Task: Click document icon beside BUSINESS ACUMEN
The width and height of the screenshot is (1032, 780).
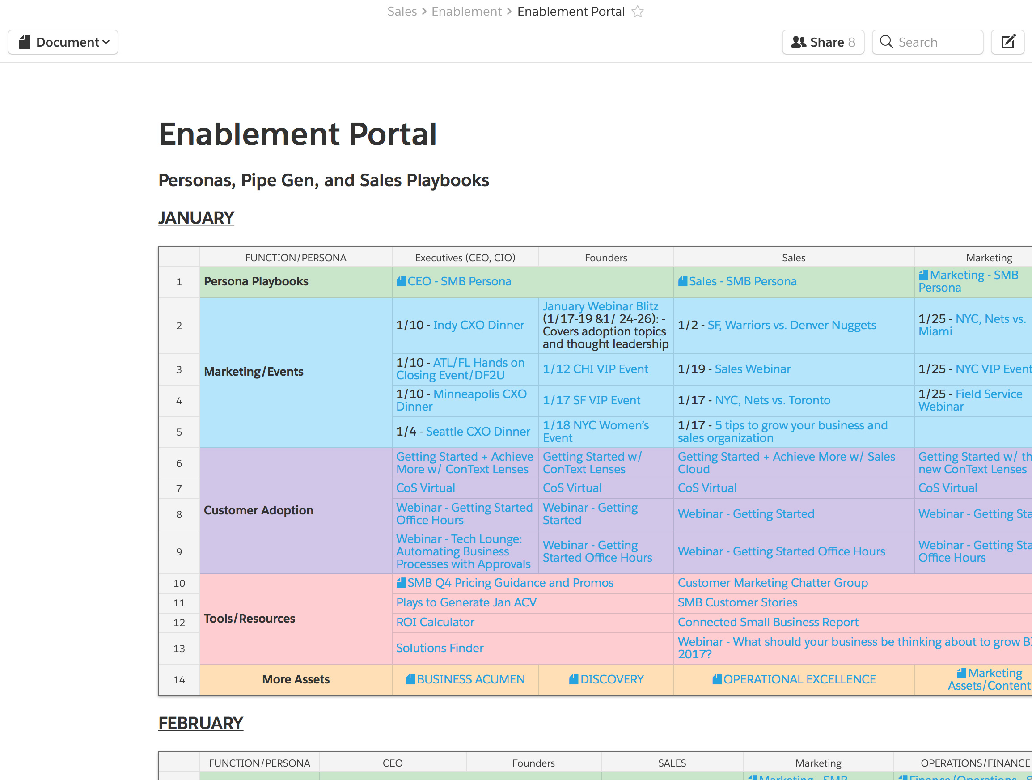Action: [410, 680]
